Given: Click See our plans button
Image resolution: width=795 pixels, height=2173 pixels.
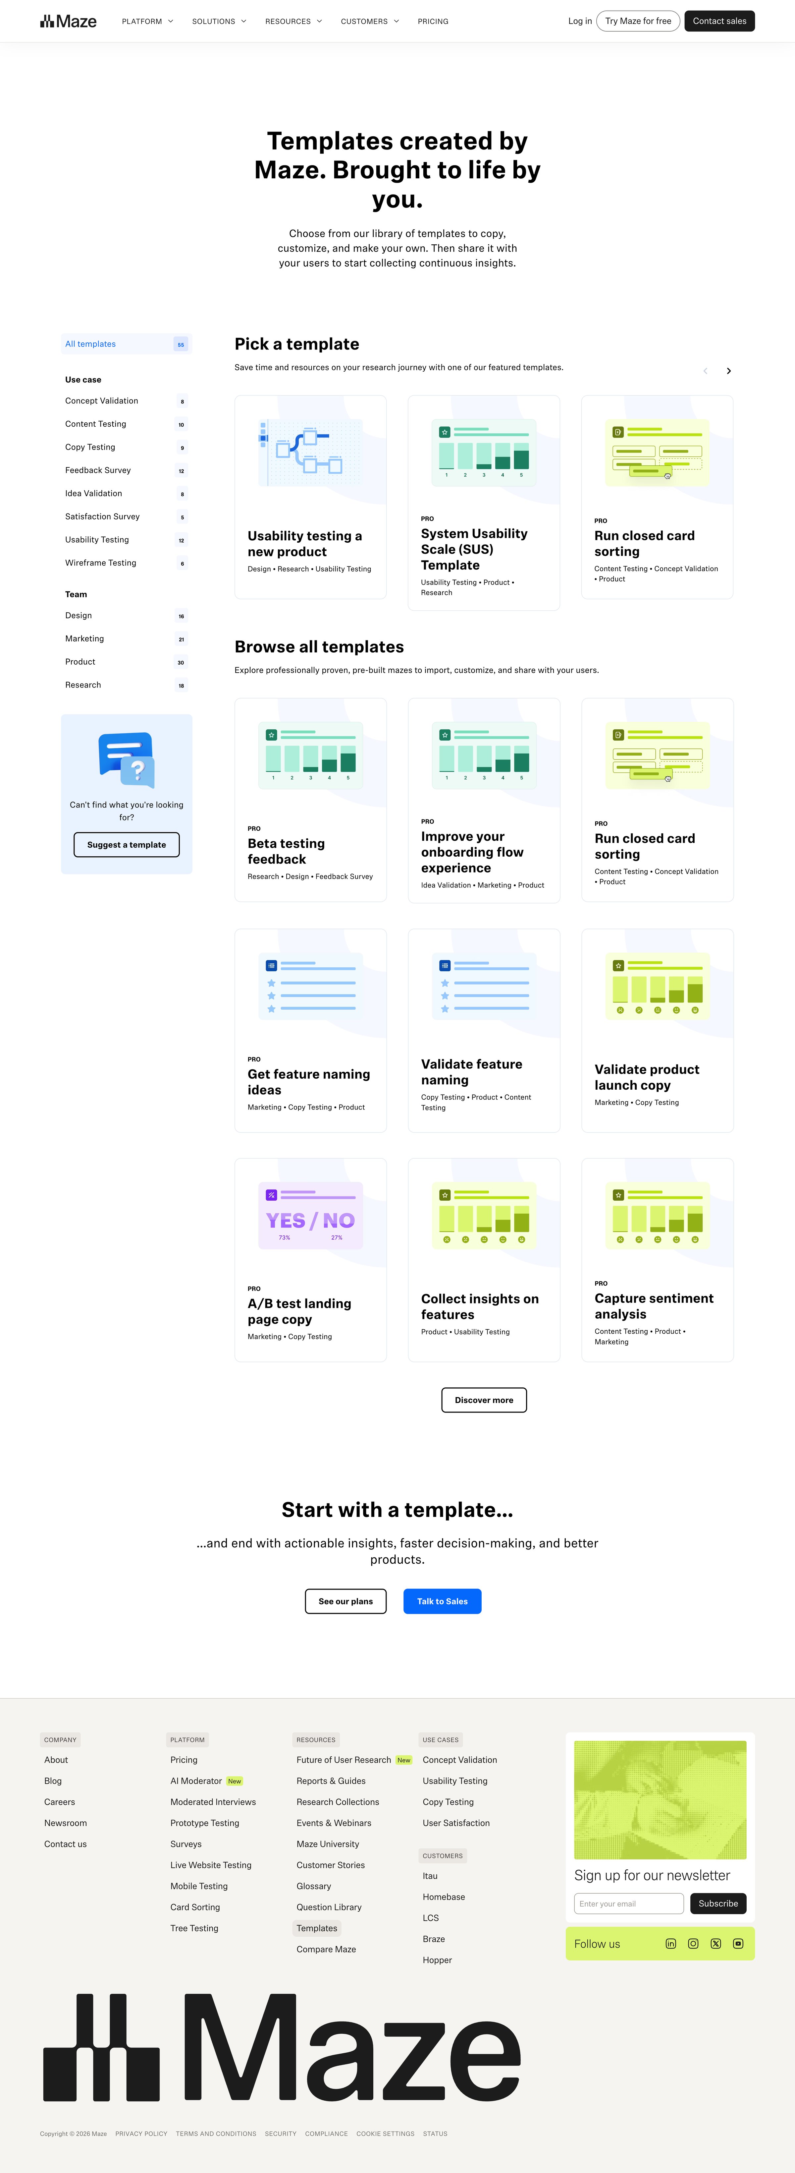Looking at the screenshot, I should click(x=345, y=1602).
